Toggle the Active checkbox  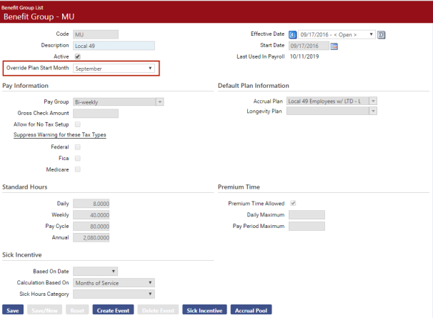tap(77, 56)
